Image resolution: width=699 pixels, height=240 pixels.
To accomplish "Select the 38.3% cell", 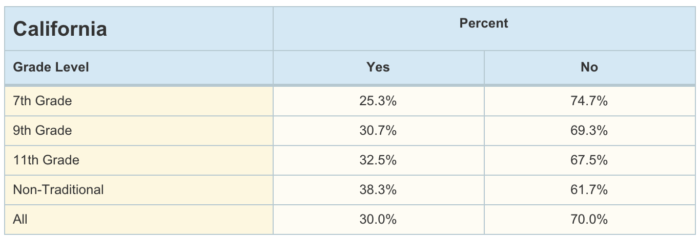I will point(378,190).
